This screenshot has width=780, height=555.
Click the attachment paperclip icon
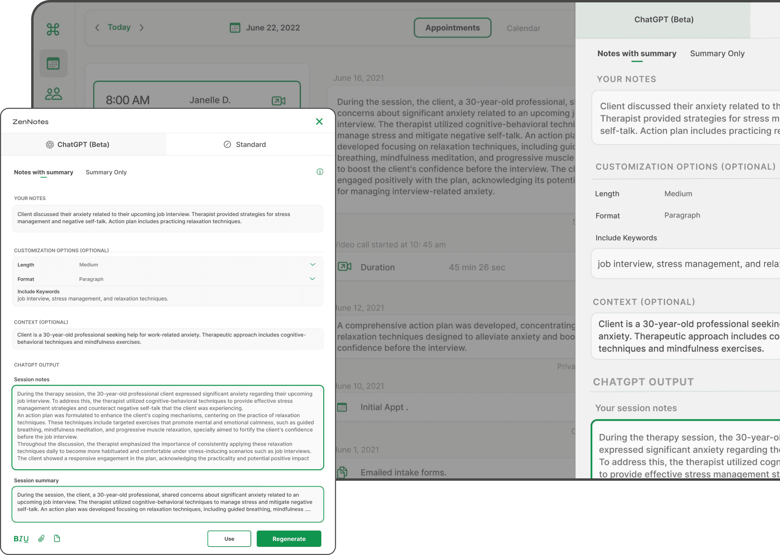pos(41,537)
